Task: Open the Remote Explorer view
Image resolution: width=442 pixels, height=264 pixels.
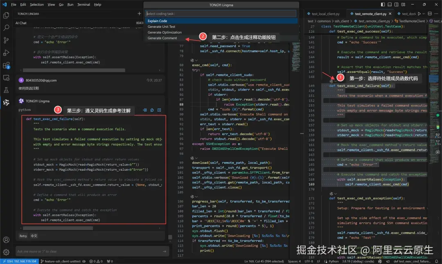Action: point(6,78)
